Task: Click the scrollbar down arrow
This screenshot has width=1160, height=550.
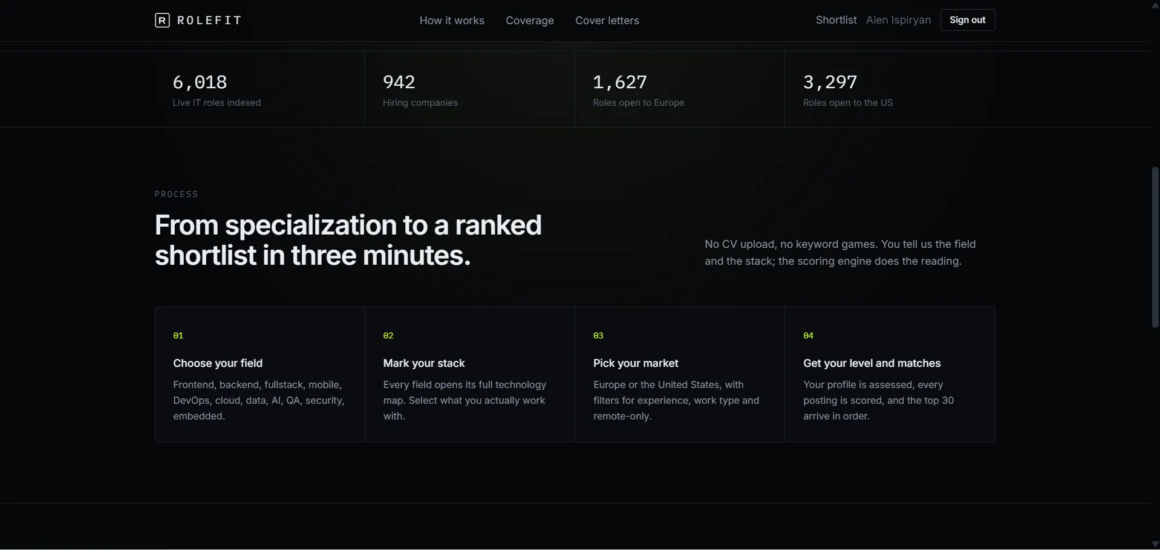Action: (x=1155, y=545)
